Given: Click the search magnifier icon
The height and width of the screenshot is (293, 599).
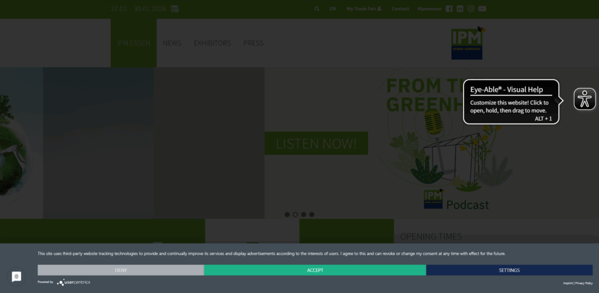Looking at the screenshot, I should coord(317,9).
